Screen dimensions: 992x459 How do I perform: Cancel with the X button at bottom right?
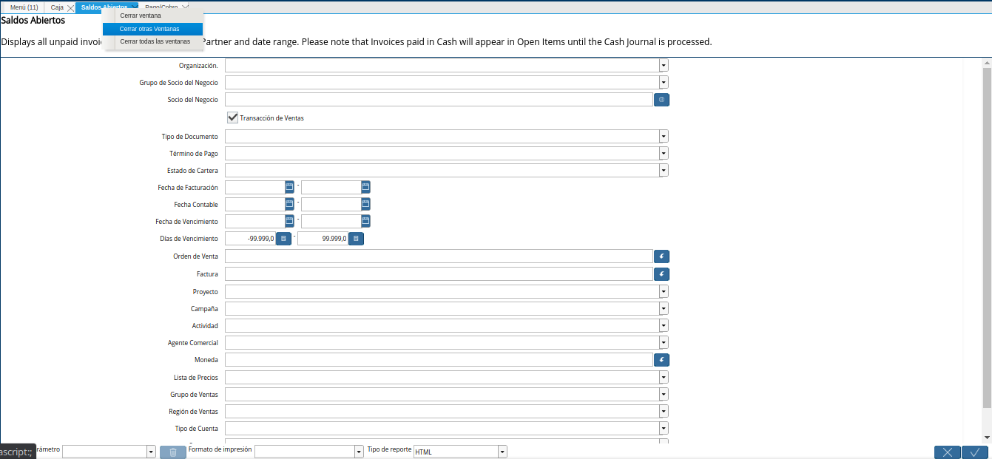(947, 452)
